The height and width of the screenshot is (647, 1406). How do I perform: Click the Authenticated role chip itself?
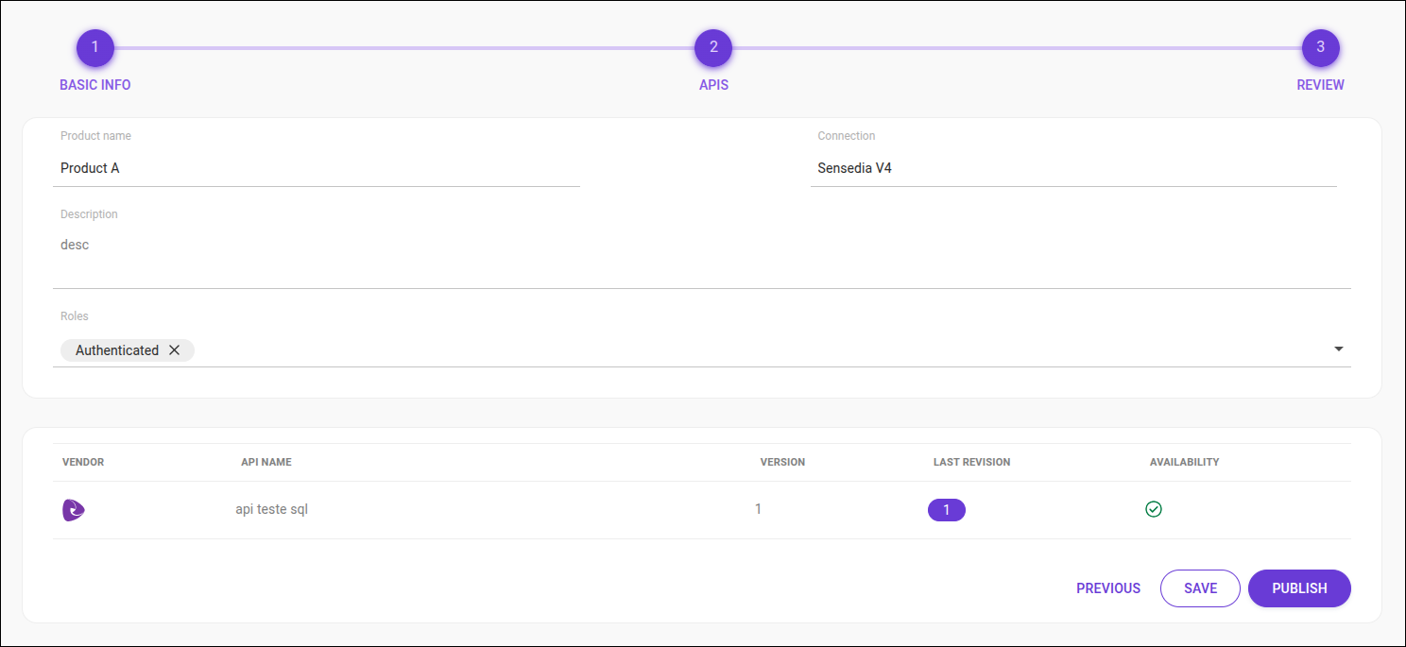point(116,349)
